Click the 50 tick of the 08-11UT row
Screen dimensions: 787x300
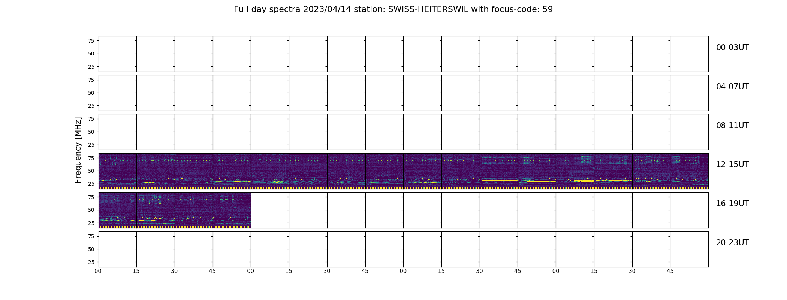[x=91, y=132]
